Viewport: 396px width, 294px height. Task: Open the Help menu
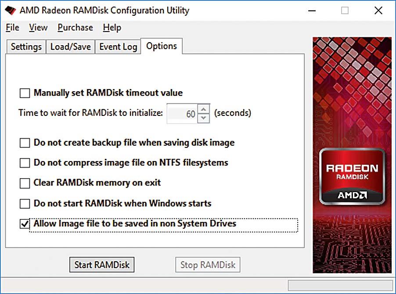(112, 28)
